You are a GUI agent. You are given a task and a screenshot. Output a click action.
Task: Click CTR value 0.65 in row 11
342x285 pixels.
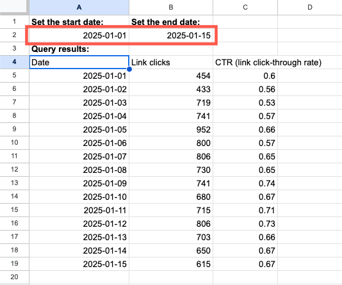(x=245, y=156)
